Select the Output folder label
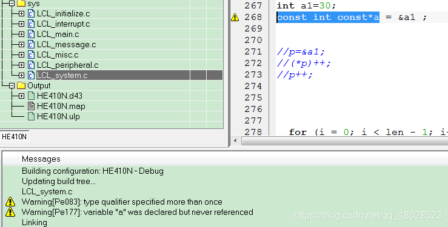Image resolution: width=448 pixels, height=227 pixels. click(39, 85)
